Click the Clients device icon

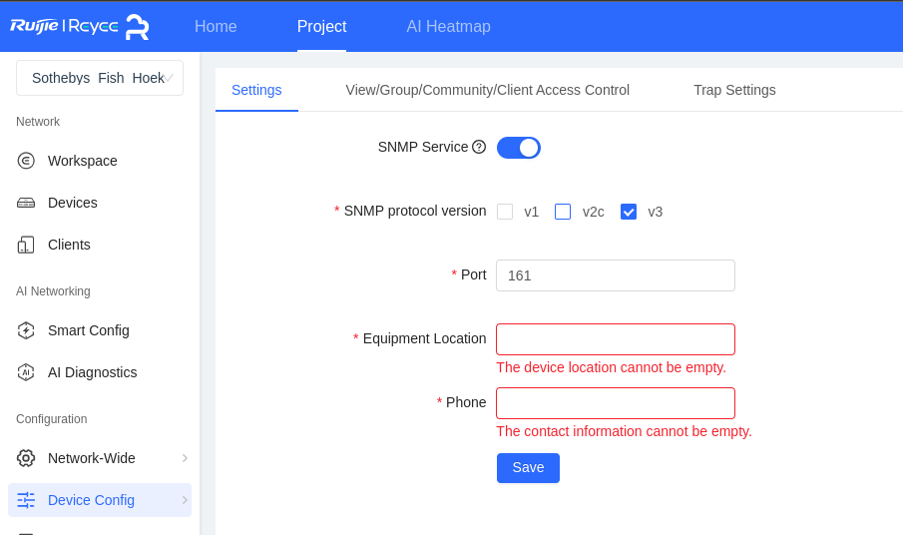click(26, 245)
